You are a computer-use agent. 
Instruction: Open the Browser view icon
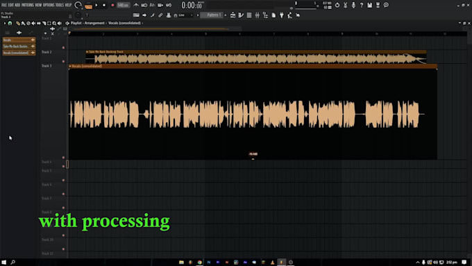(265, 15)
